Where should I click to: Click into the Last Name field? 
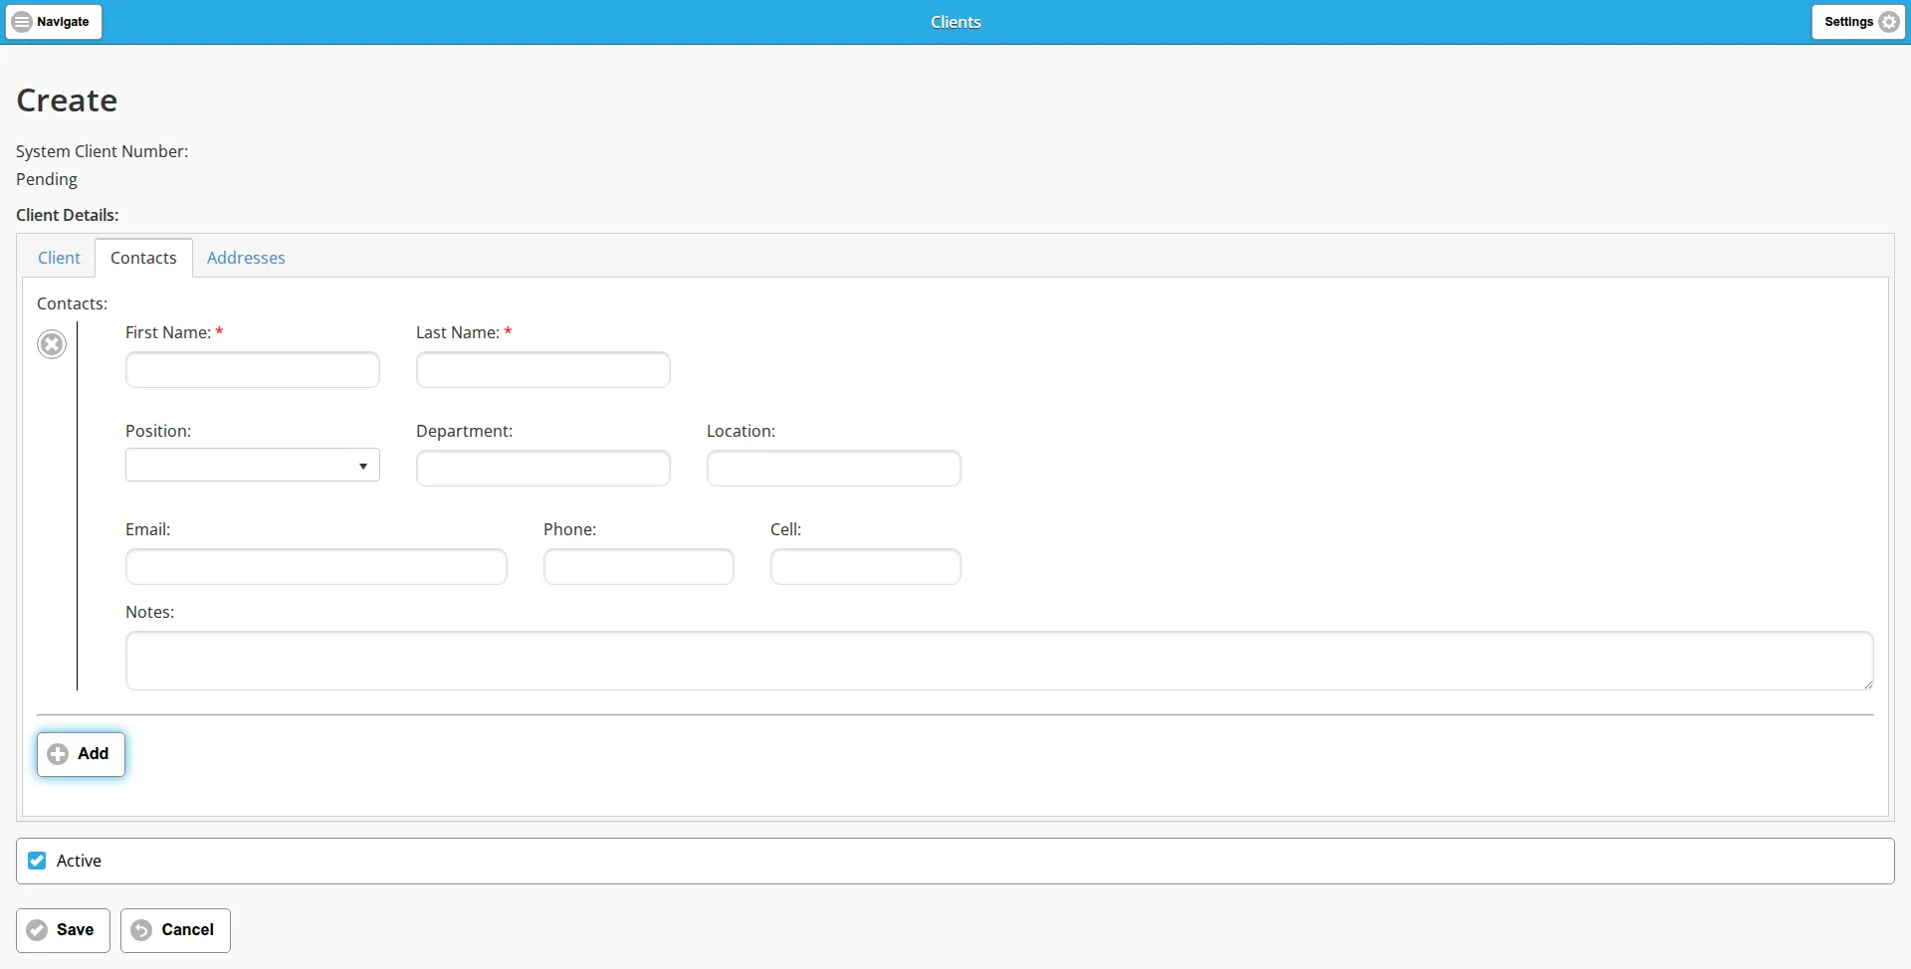point(543,369)
